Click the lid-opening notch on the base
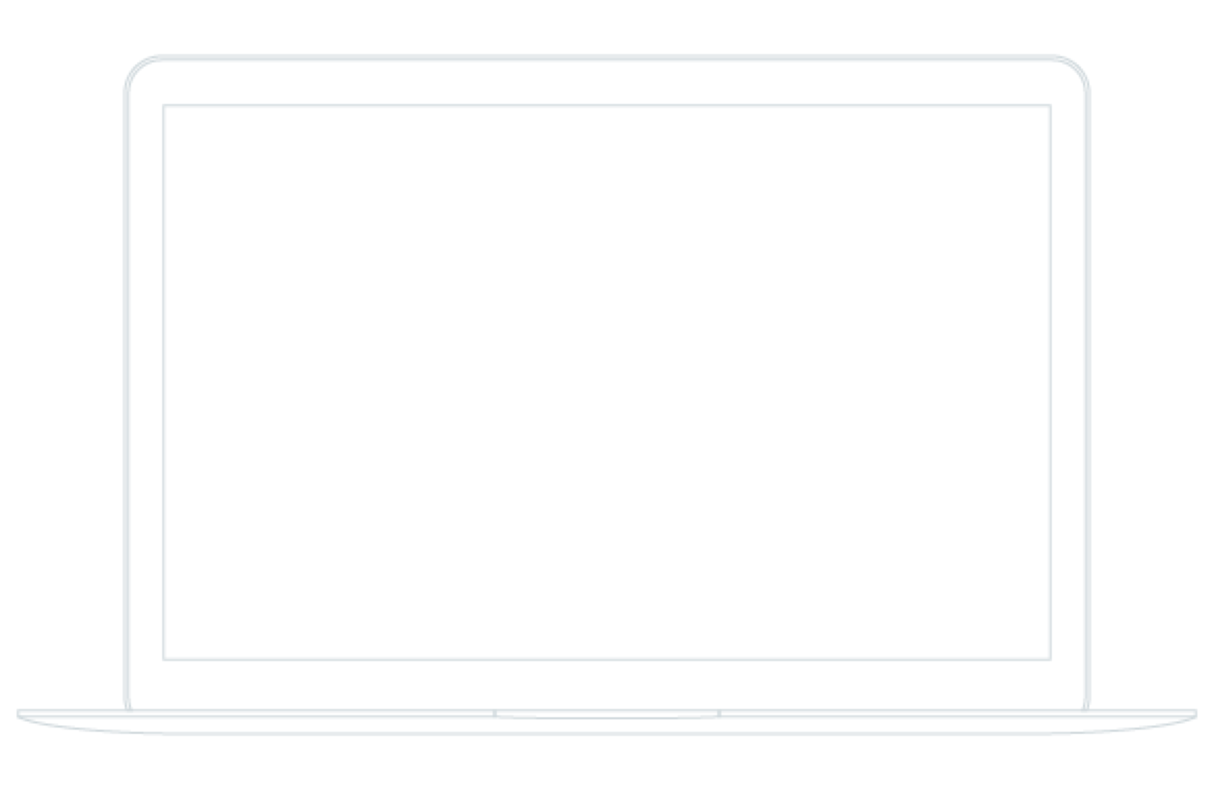The height and width of the screenshot is (790, 1214). [607, 714]
